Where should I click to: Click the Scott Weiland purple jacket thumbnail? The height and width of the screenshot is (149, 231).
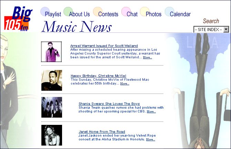[x=51, y=52]
